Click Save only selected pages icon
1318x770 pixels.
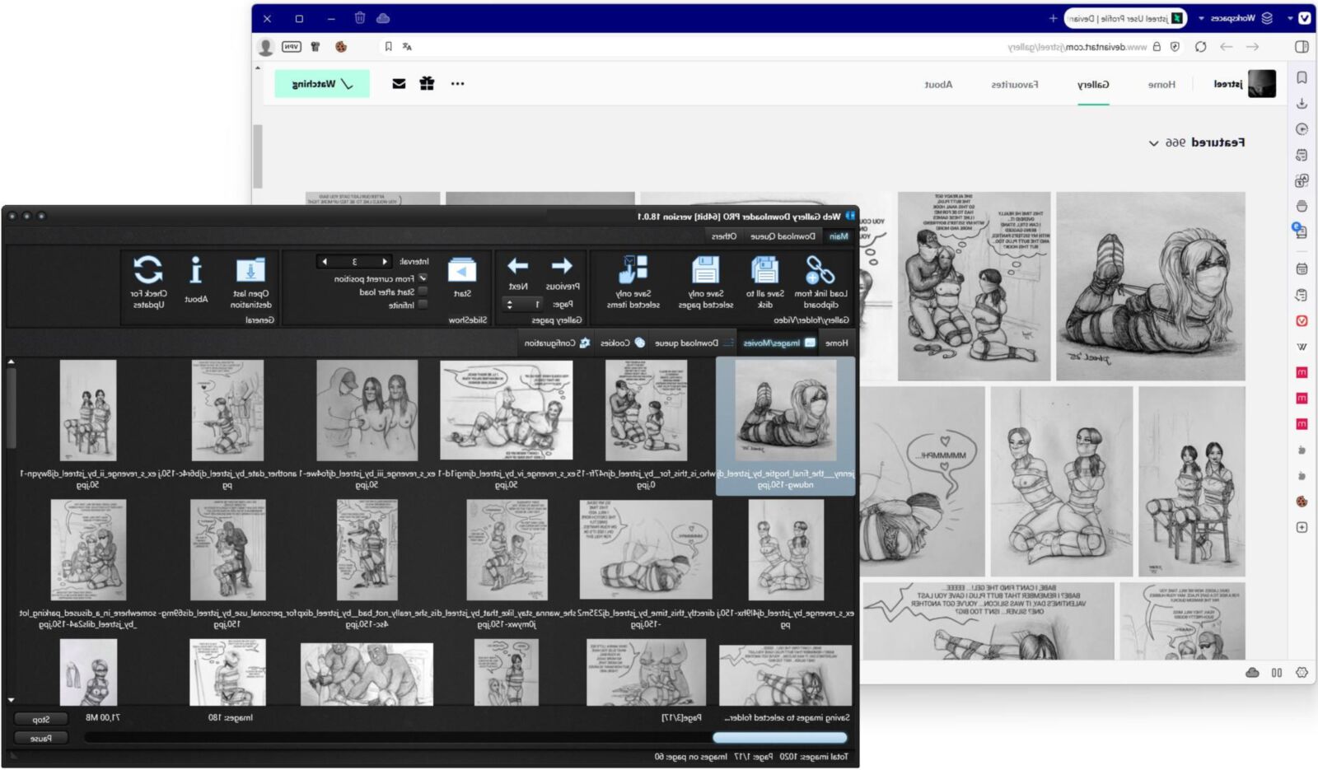tap(705, 270)
